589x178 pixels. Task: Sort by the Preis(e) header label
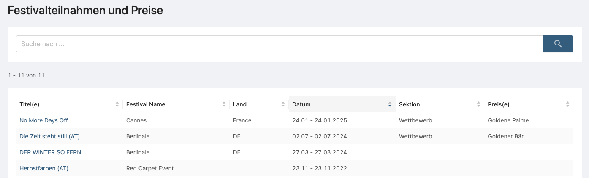(x=499, y=104)
